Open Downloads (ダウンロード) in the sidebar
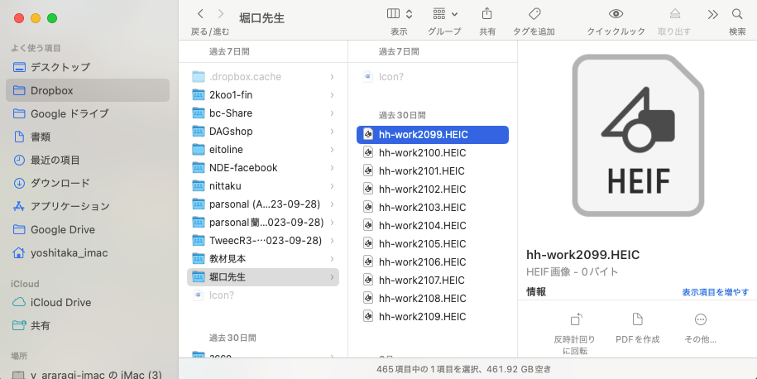 coord(88,183)
